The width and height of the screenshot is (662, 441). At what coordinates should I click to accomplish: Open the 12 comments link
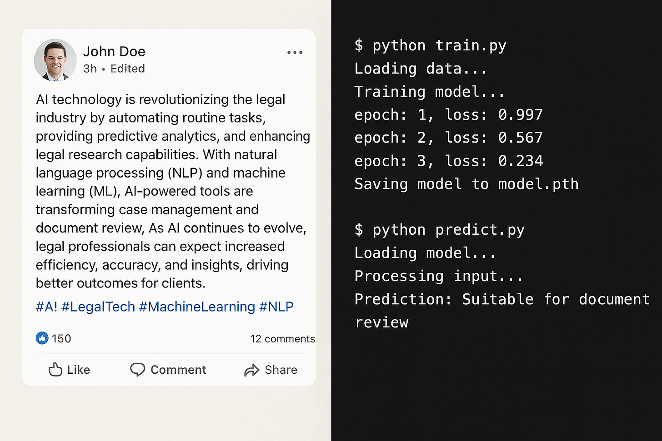pyautogui.click(x=282, y=339)
